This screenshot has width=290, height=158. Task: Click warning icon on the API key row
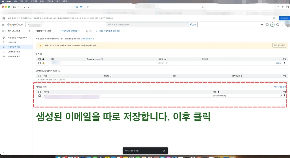click(x=43, y=63)
